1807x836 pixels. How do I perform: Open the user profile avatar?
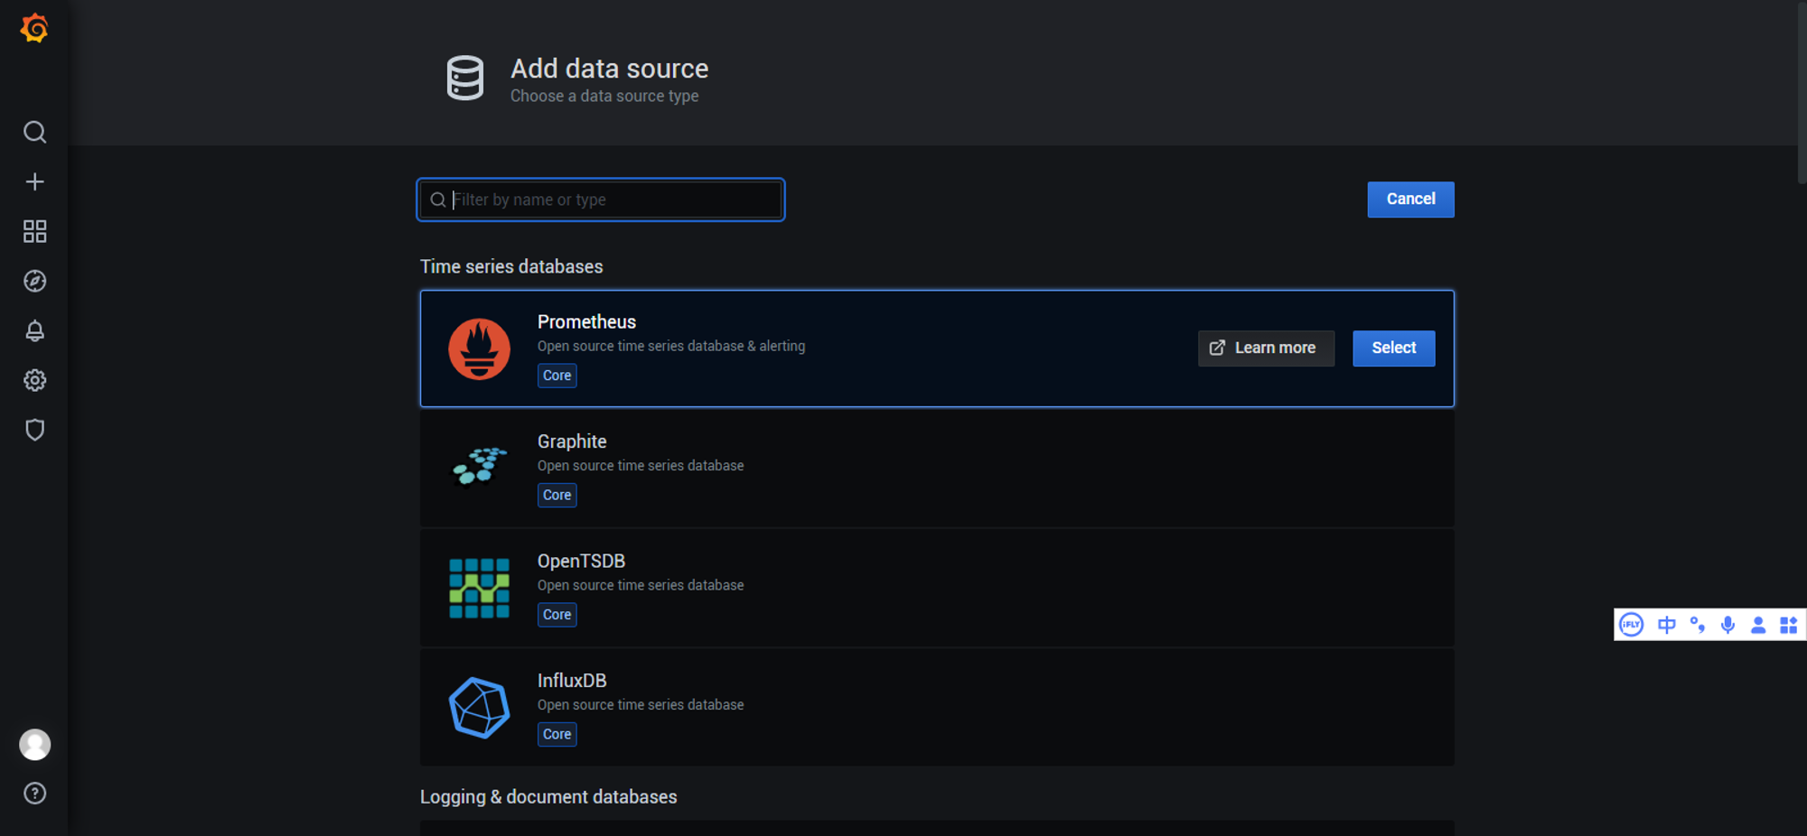(x=34, y=745)
